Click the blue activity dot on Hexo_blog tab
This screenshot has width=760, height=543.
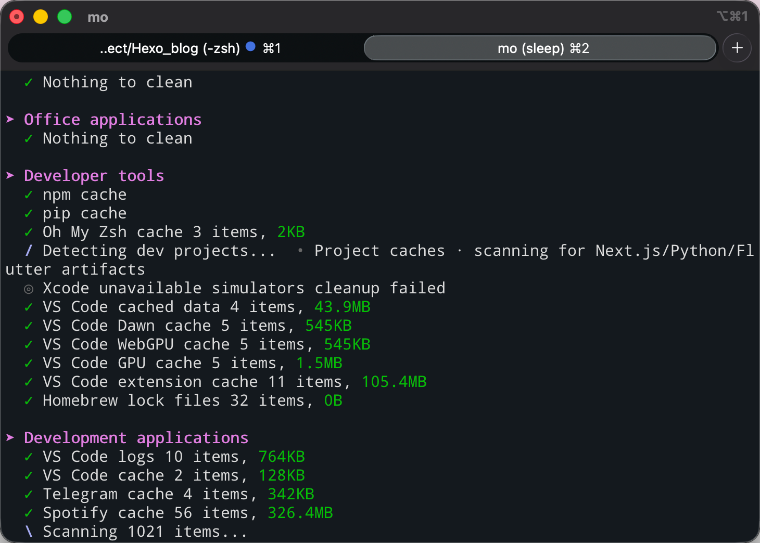coord(250,47)
